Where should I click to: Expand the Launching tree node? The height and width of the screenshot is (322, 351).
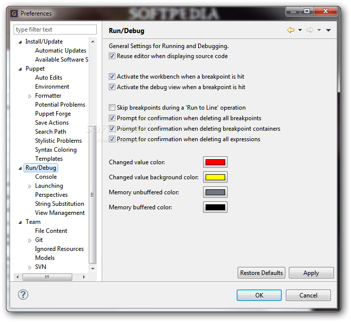coord(30,186)
